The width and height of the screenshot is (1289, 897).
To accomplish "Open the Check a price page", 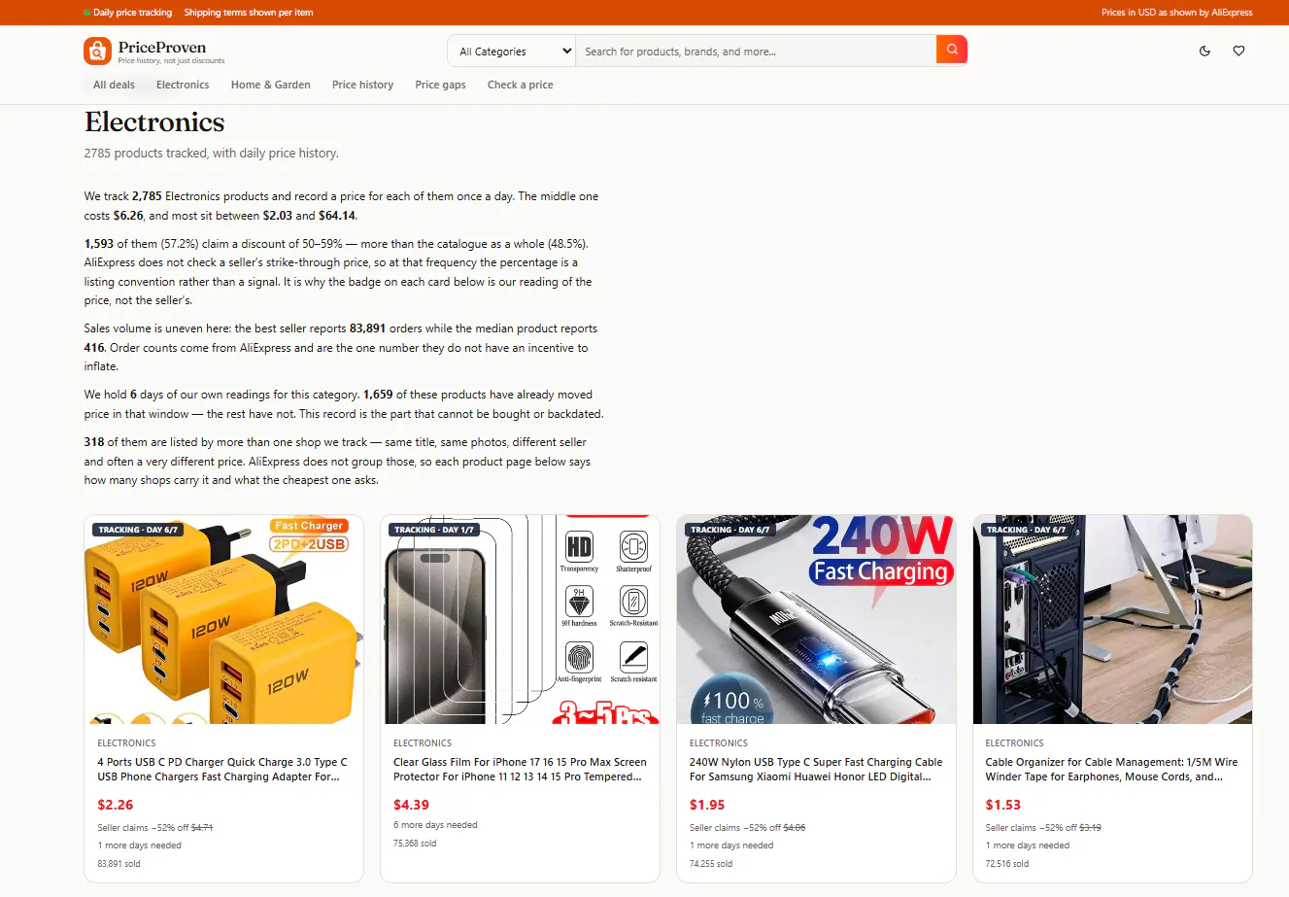I will click(x=520, y=85).
